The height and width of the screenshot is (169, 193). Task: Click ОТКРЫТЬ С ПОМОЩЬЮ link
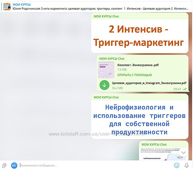(x=134, y=75)
